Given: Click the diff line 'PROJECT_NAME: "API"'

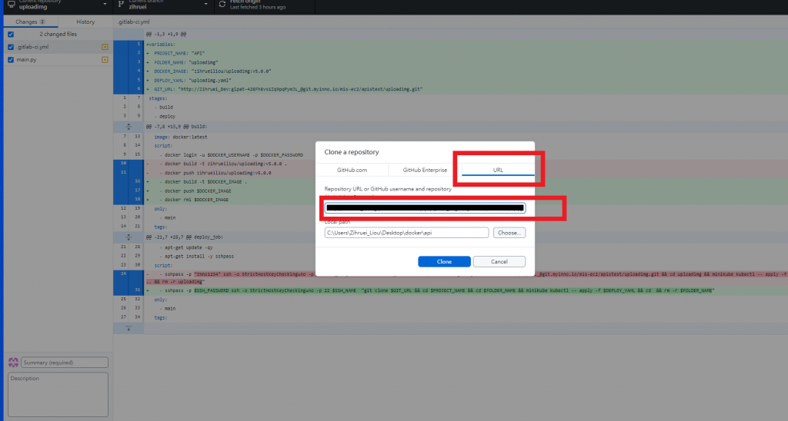Looking at the screenshot, I should (x=179, y=53).
